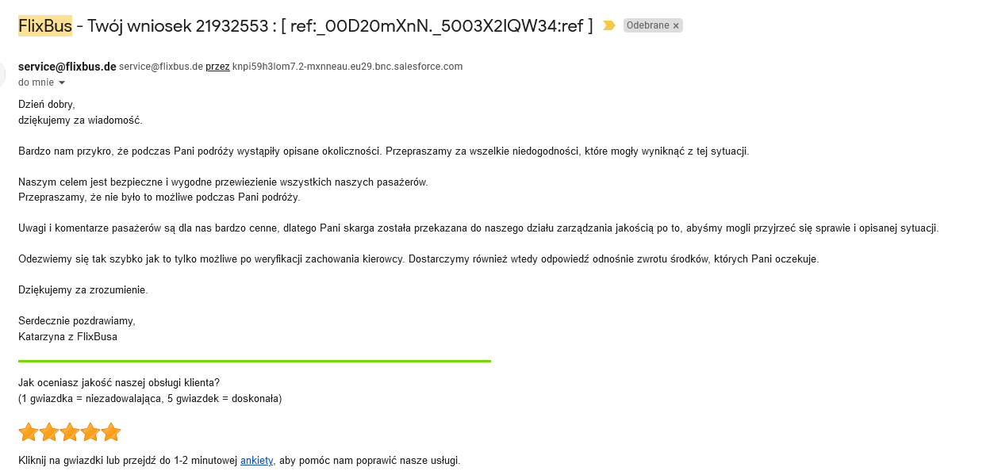The image size is (994, 475).
Task: Click the yellow importance marker arrow
Action: pyautogui.click(x=608, y=25)
